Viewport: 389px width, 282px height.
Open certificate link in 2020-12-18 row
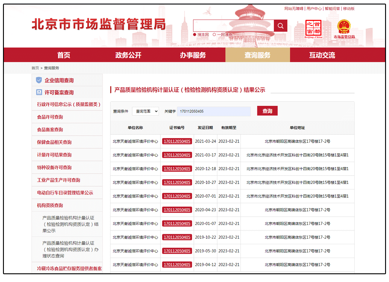point(177,169)
